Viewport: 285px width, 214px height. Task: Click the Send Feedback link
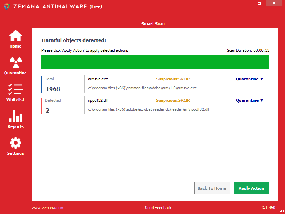click(x=158, y=208)
